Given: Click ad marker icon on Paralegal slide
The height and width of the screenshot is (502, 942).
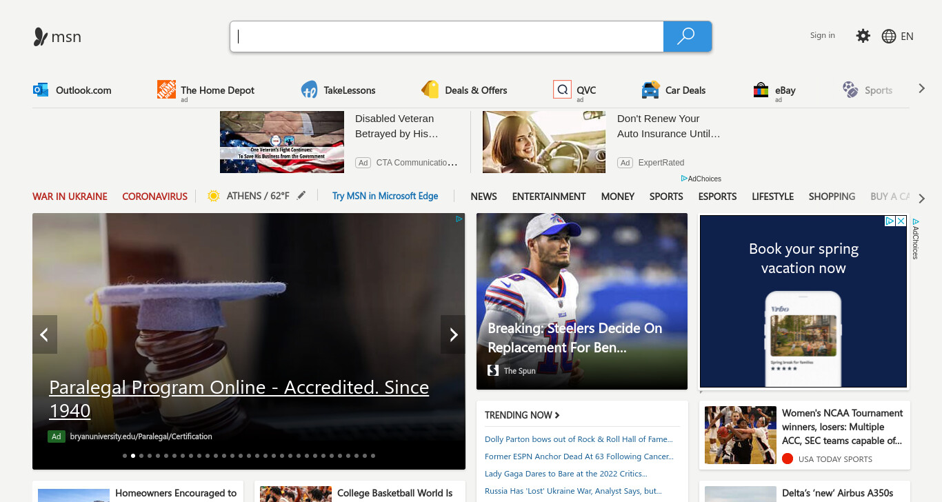Looking at the screenshot, I should pos(459,219).
